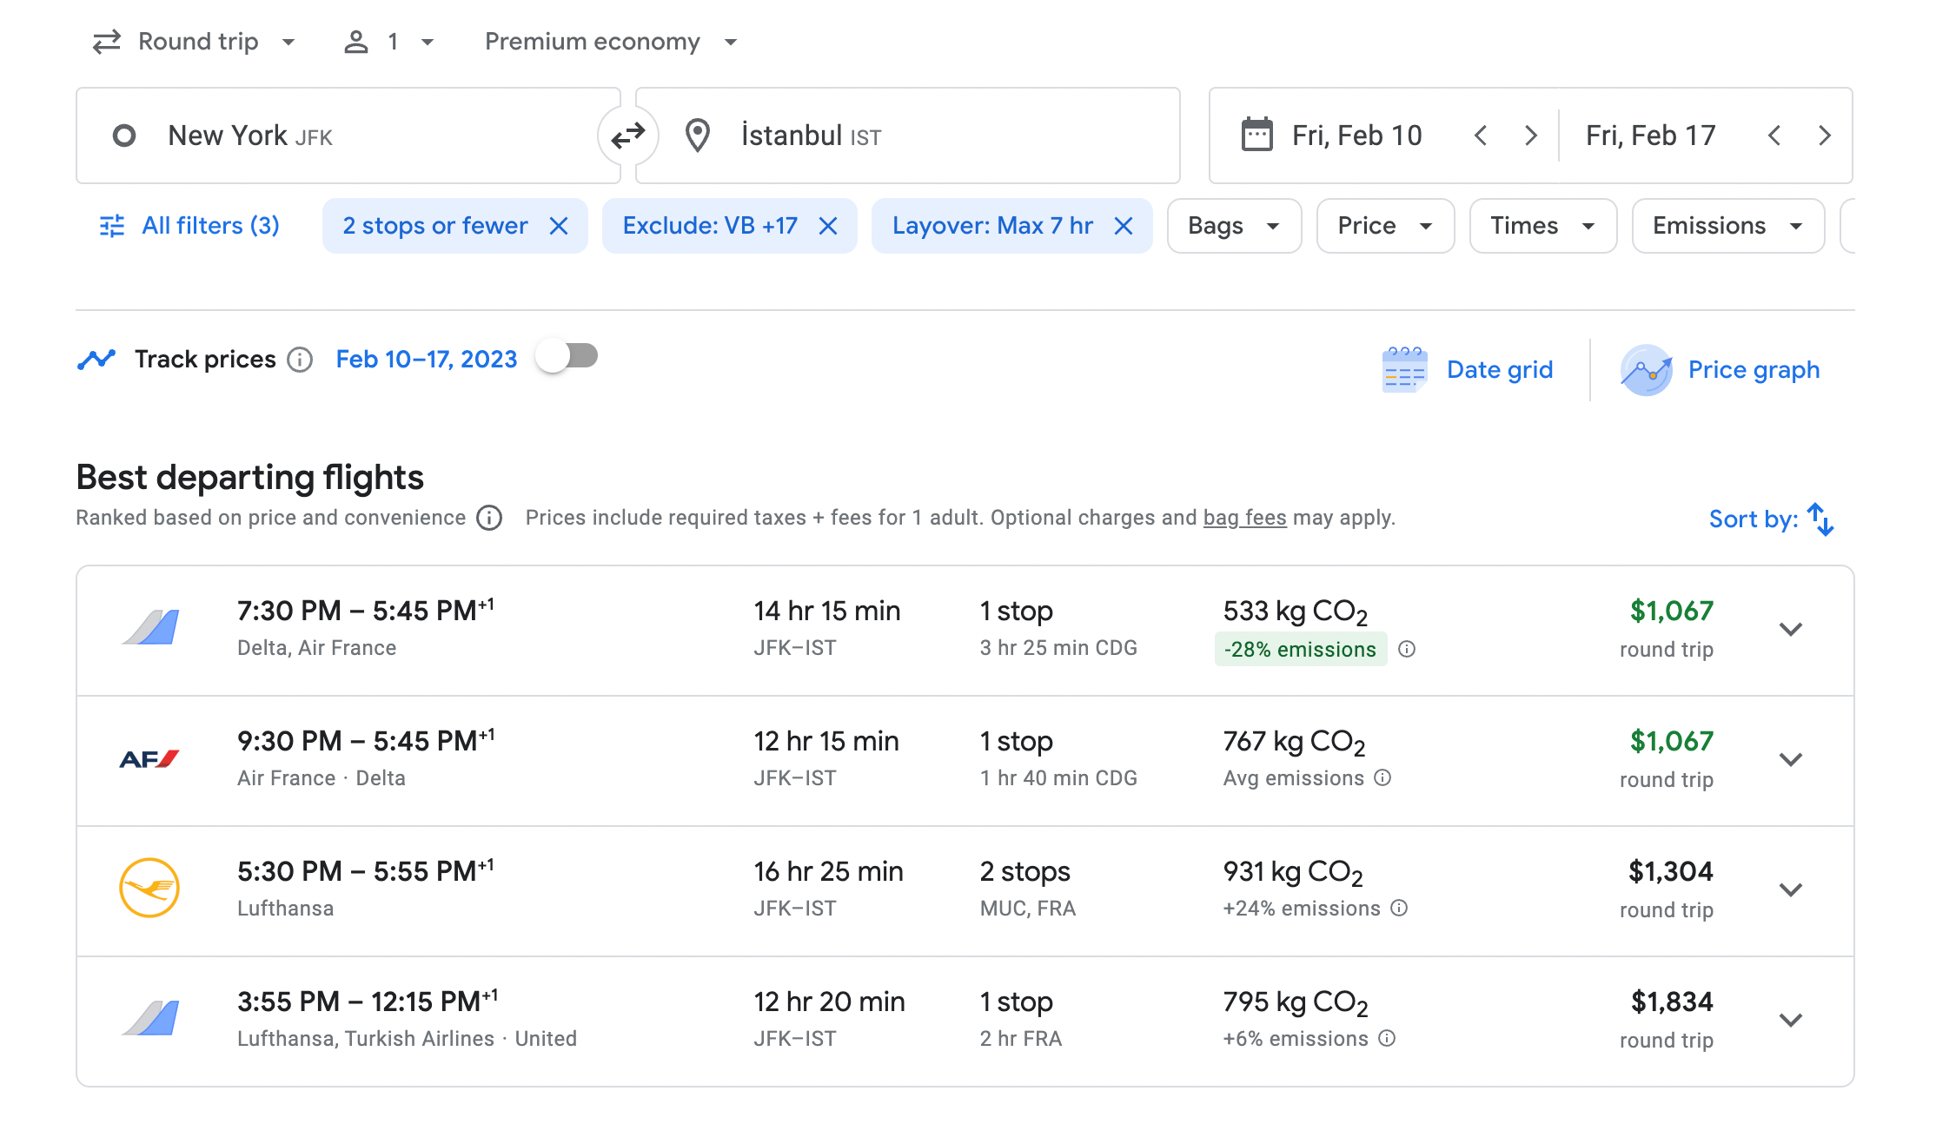
Task: Show info for -28% emissions badge
Action: [1407, 649]
